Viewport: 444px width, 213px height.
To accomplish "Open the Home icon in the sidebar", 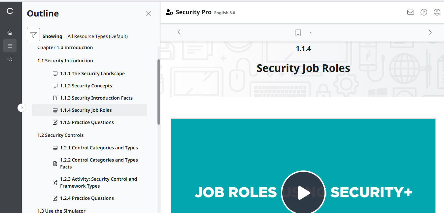I will coord(10,32).
